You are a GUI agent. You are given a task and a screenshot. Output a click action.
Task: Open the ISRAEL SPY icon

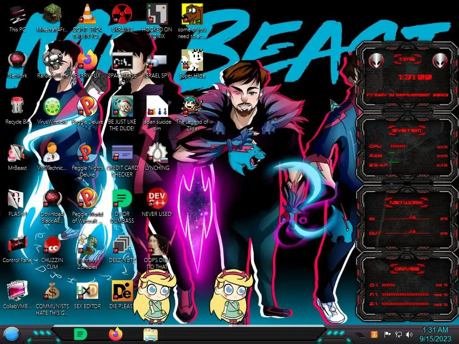tap(157, 65)
